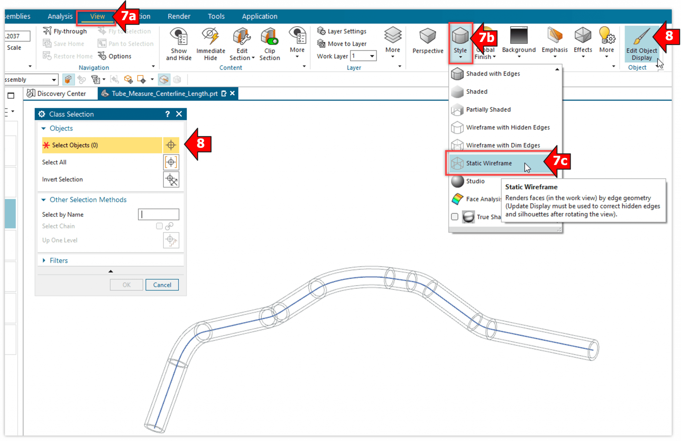Click the Fly-through navigation tool
Viewport: 681px width, 441px height.
pyautogui.click(x=65, y=31)
